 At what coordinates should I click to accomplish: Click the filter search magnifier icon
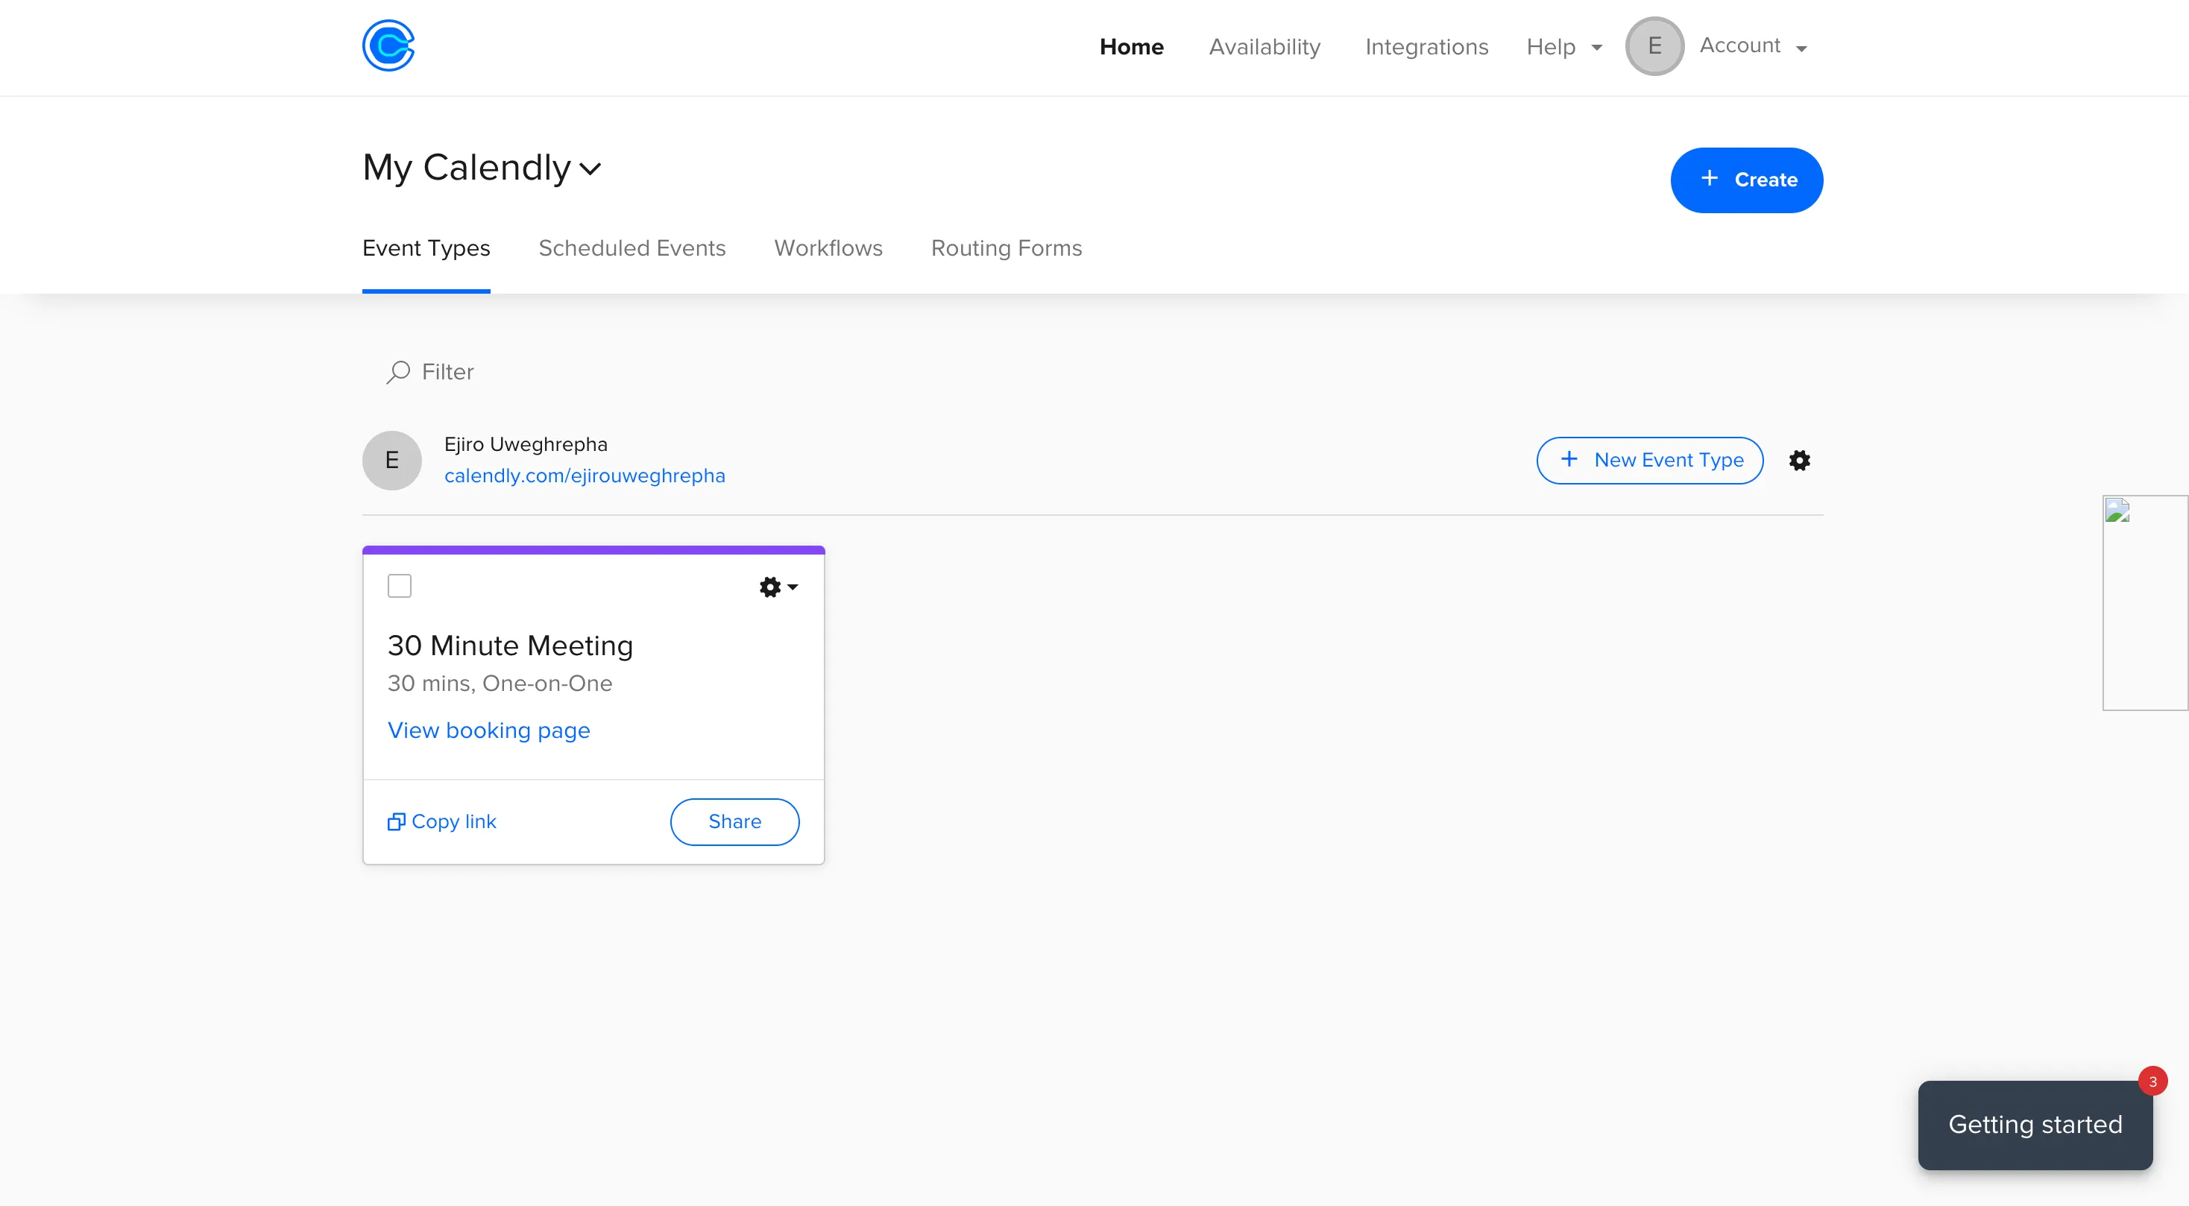[397, 372]
